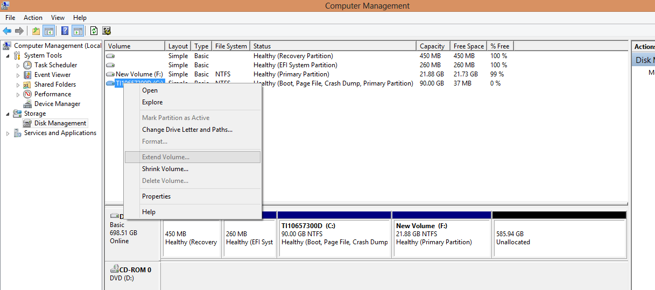Sort by the % Free column header

pyautogui.click(x=500, y=46)
